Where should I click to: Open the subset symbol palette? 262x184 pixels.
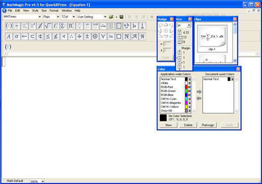click(32, 36)
